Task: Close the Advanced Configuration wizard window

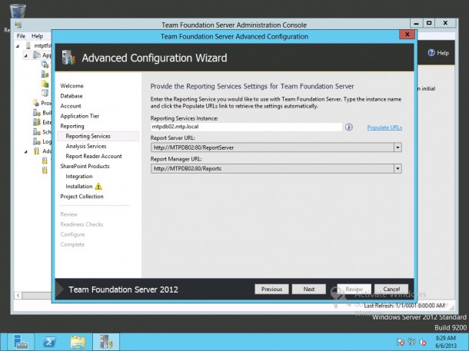Action: pyautogui.click(x=407, y=35)
